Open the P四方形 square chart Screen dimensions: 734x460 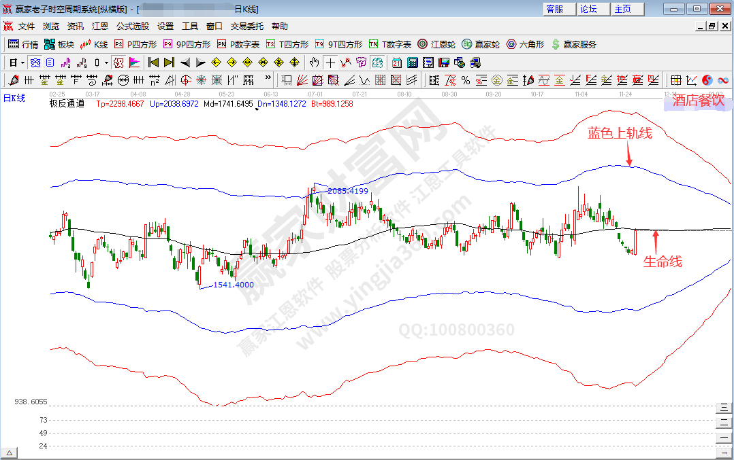(135, 44)
